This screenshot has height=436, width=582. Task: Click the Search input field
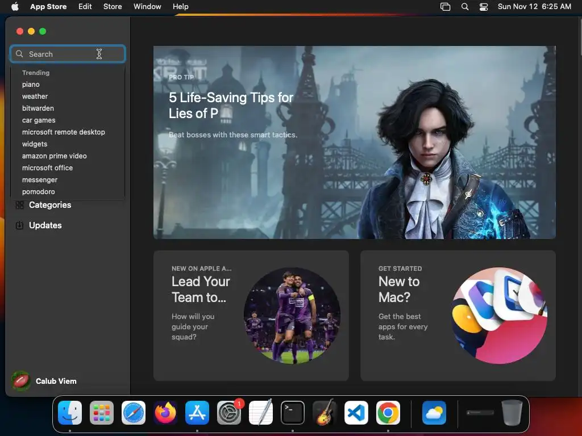click(68, 54)
